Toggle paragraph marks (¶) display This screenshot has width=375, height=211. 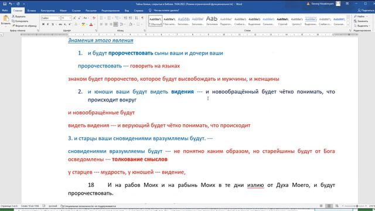[x=142, y=18]
